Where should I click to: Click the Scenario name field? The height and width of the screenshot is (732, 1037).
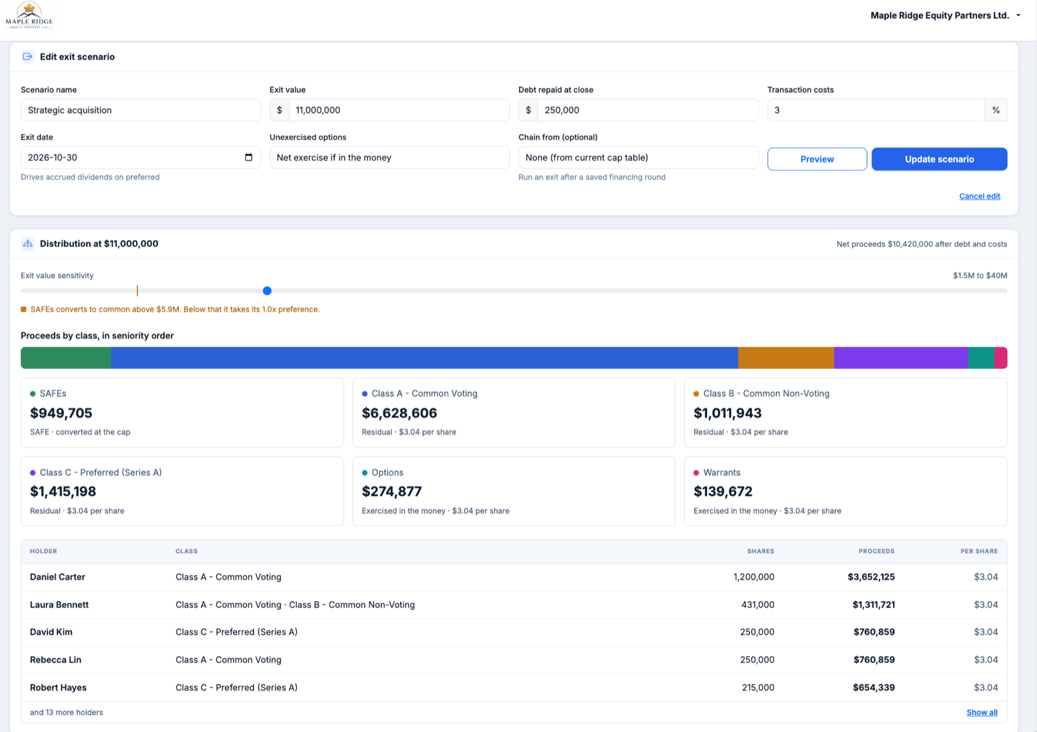coord(141,110)
